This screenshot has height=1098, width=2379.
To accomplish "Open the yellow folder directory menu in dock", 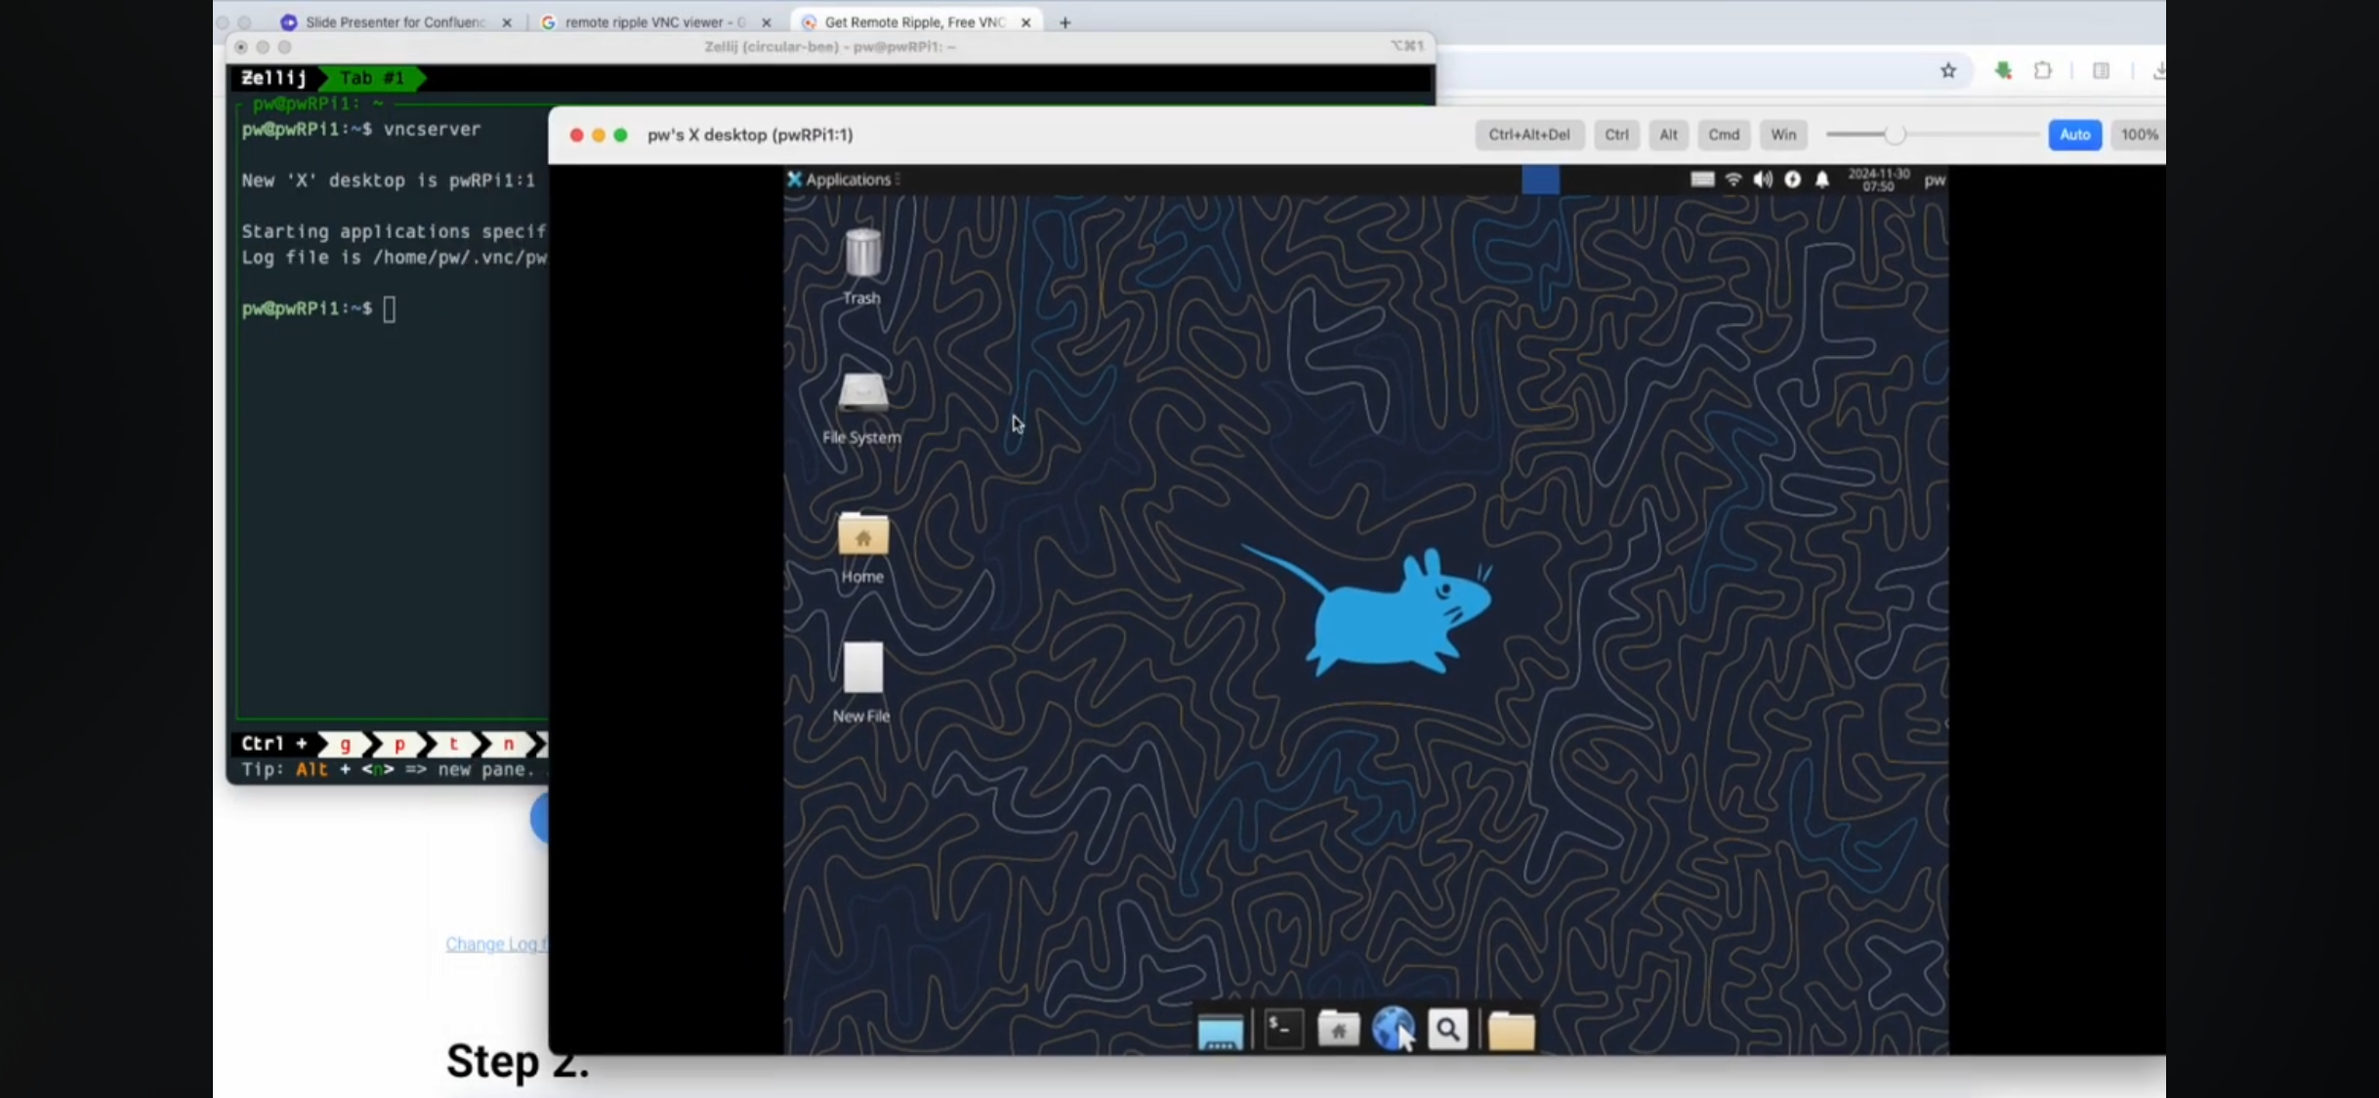I will pyautogui.click(x=1511, y=1031).
